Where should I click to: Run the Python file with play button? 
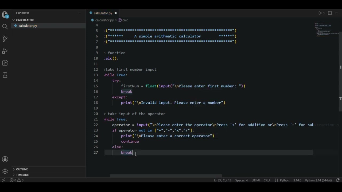click(x=320, y=13)
